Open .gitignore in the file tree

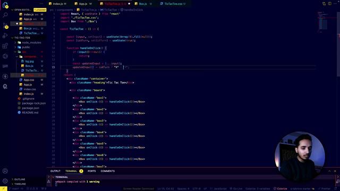[28, 99]
